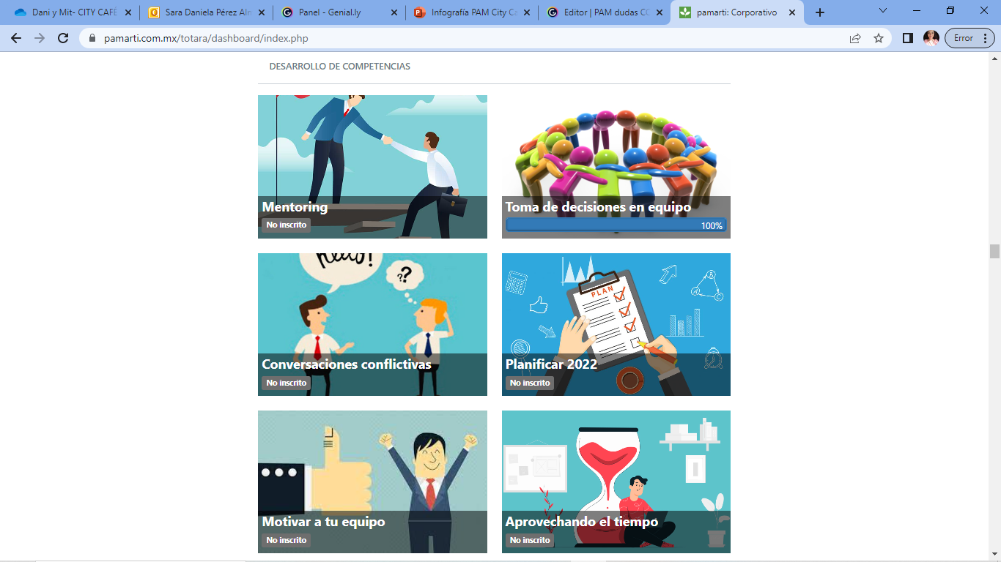Viewport: 1001px width, 562px height.
Task: Open Conversaciones conflictivas course link
Action: pyautogui.click(x=346, y=364)
